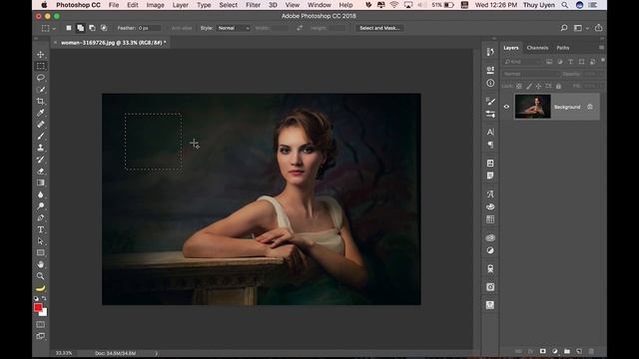Choose Add to selection mode
The image size is (639, 359).
[80, 28]
